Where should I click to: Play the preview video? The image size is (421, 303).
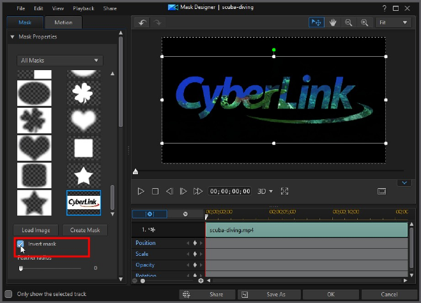141,191
